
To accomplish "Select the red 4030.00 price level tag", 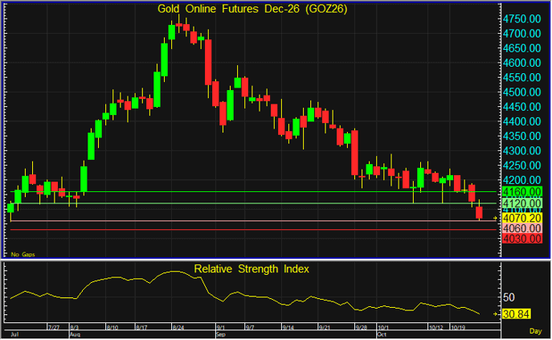I will tap(521, 239).
